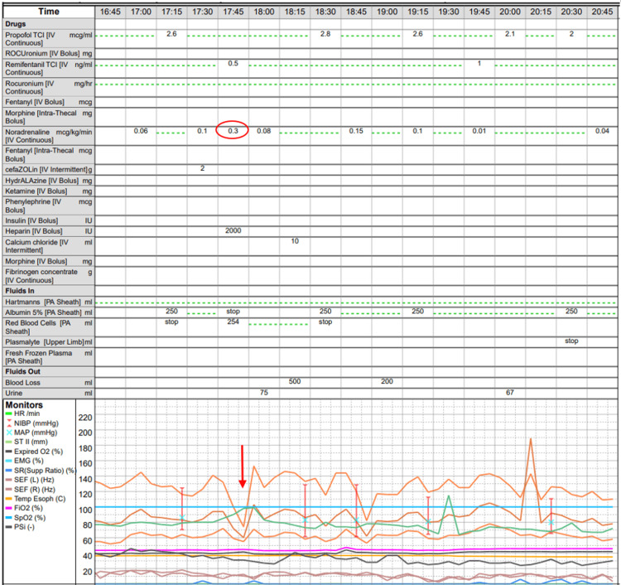Click the Heparin 2000 IU entry
This screenshot has height=585, width=621.
(x=233, y=230)
